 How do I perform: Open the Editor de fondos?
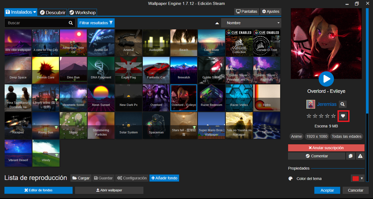tap(39, 190)
